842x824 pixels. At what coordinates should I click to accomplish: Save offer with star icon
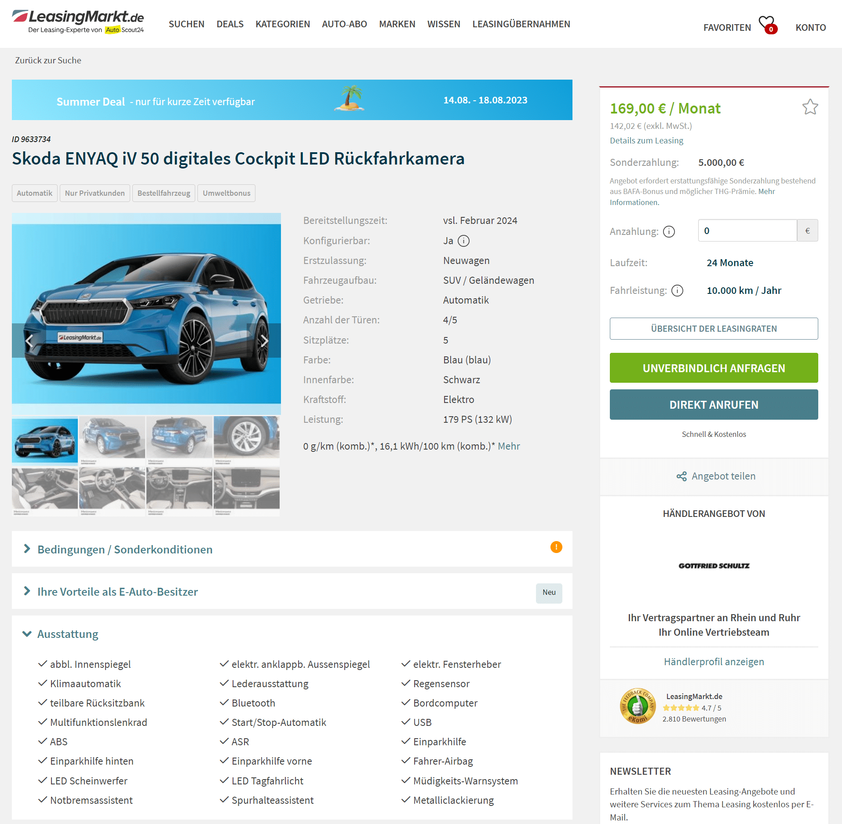click(810, 107)
